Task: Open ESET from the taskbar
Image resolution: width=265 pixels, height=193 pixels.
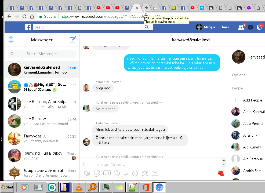Action: pyautogui.click(x=52, y=187)
